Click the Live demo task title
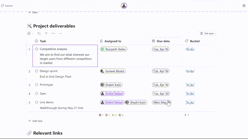The image size is (248, 139). click(47, 102)
